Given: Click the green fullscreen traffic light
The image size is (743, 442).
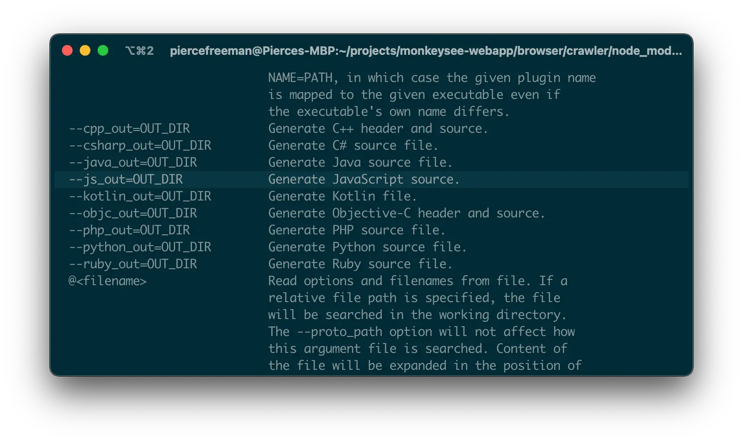Looking at the screenshot, I should click(x=103, y=50).
